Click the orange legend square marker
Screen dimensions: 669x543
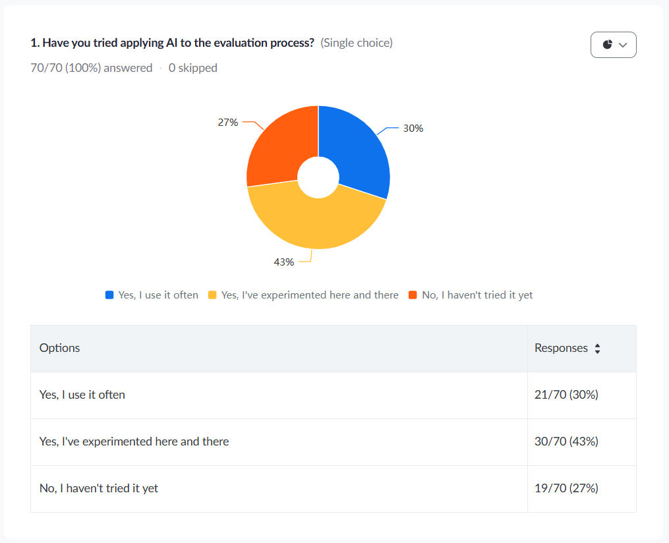[x=413, y=295]
